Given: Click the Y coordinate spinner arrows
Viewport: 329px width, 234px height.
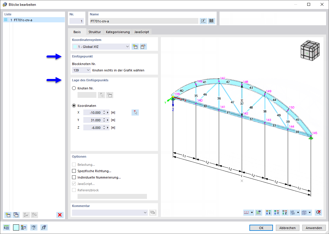Looking at the screenshot, I should pyautogui.click(x=104, y=120).
